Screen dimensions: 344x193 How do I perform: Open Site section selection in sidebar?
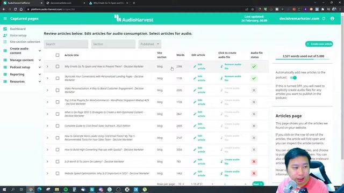coord(25,42)
